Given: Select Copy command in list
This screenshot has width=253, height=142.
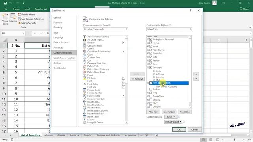Looking at the screenshot, I should click(x=90, y=54).
